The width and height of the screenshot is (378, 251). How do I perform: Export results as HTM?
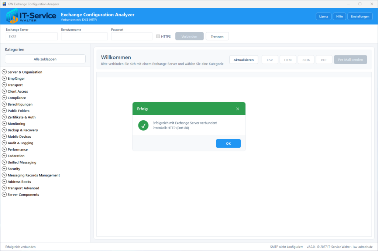pyautogui.click(x=288, y=60)
